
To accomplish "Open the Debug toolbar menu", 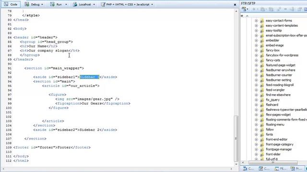I will click(34, 4).
